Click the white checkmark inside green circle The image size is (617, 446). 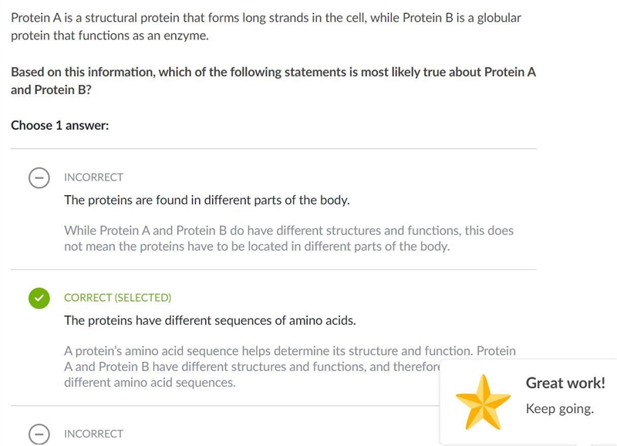[39, 298]
